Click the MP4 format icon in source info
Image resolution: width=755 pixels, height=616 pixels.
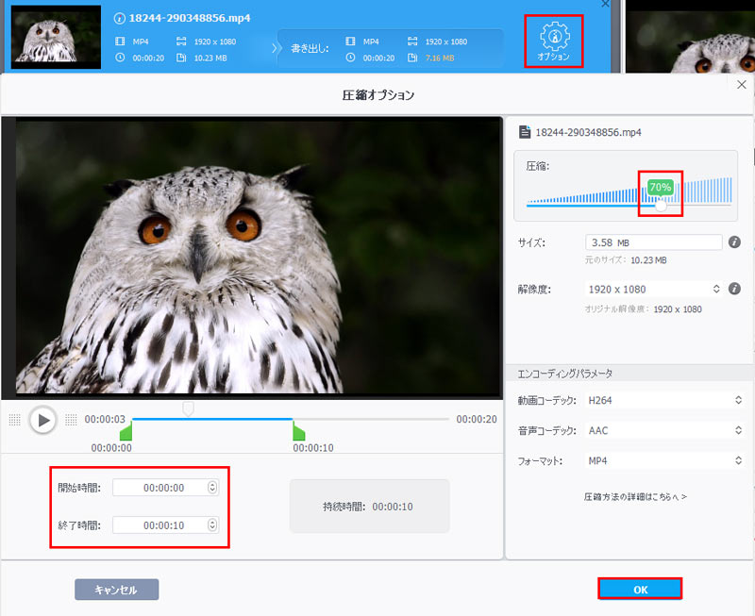pyautogui.click(x=119, y=42)
